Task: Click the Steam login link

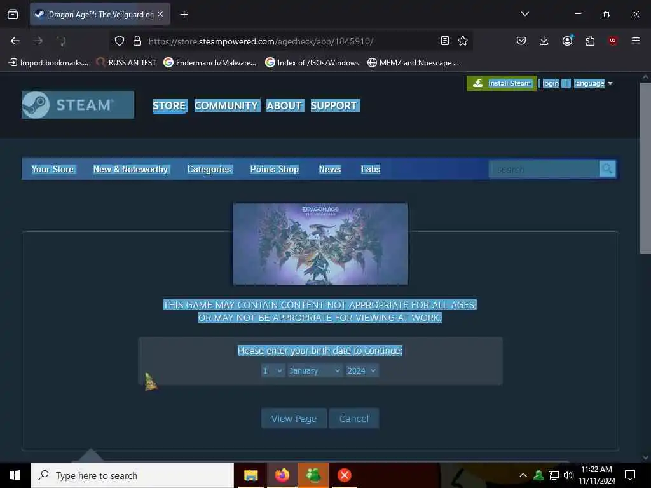Action: [x=551, y=83]
